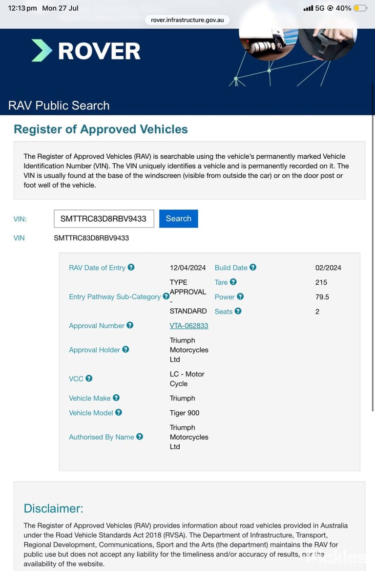Open help icon beside Approval Holder
This screenshot has width=375, height=571.
[x=125, y=349]
